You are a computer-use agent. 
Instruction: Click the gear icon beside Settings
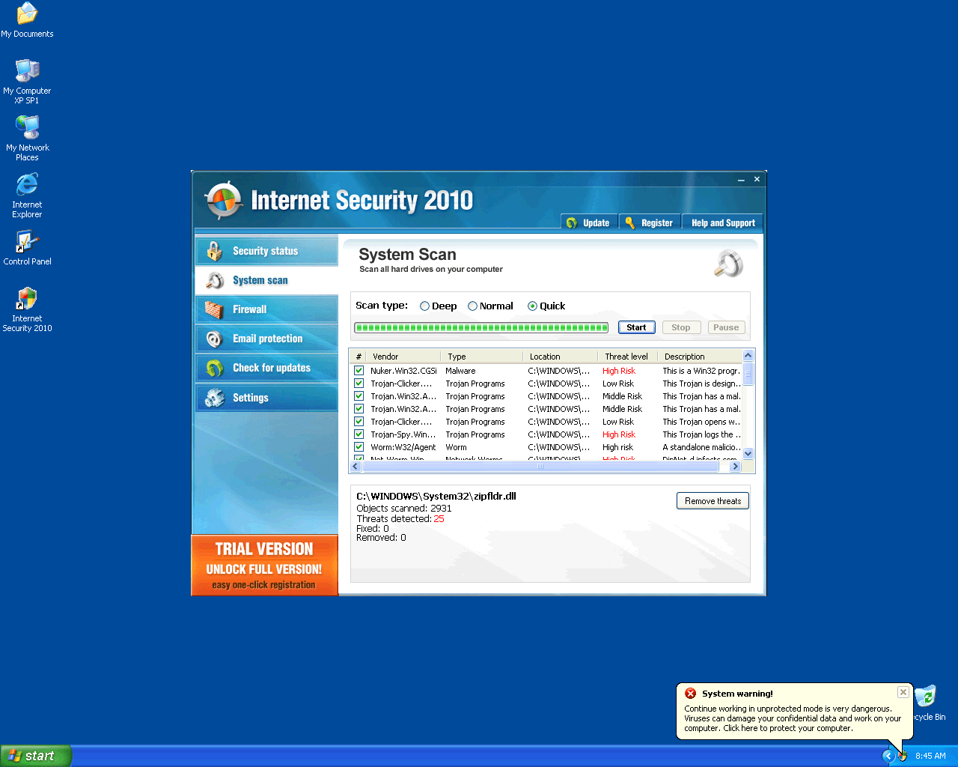coord(215,398)
